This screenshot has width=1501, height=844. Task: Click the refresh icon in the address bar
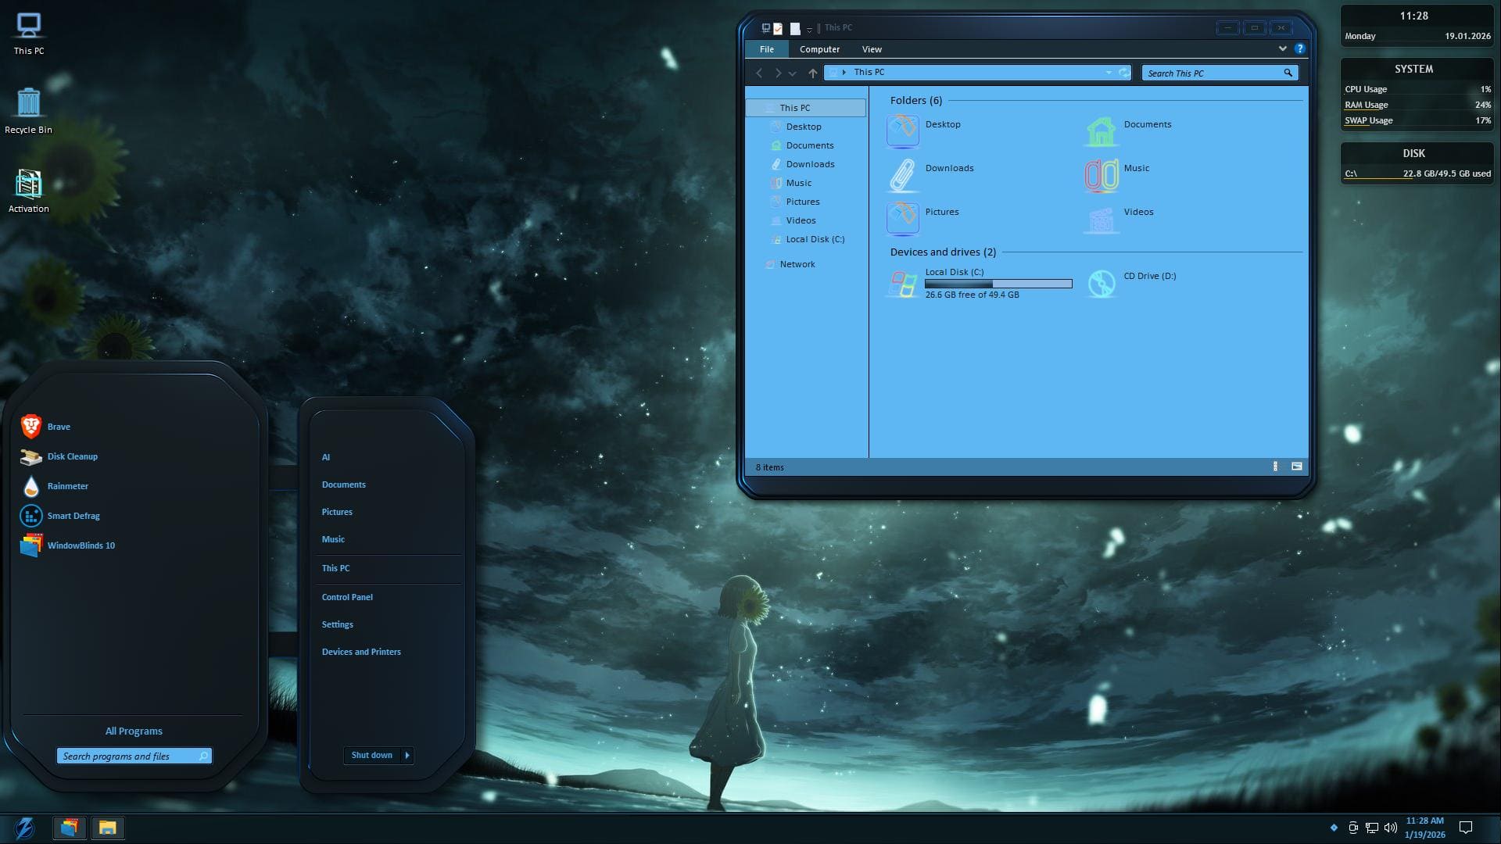click(x=1123, y=73)
